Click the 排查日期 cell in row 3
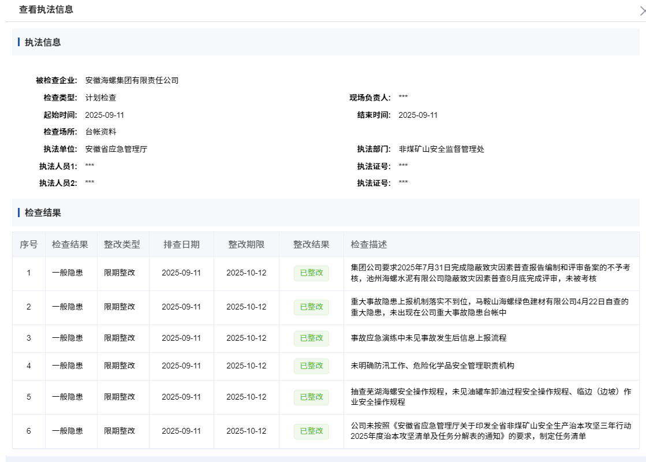Image resolution: width=646 pixels, height=462 pixels. pyautogui.click(x=181, y=338)
